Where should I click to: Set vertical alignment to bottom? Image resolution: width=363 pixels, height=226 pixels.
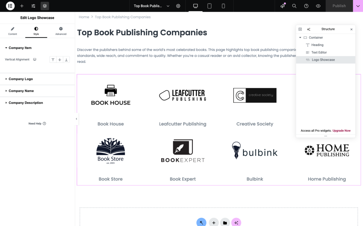[66, 60]
